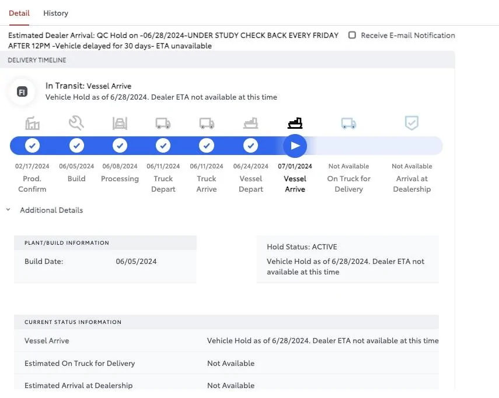Click the truck icon above Truck Arrive
This screenshot has width=499, height=398.
[x=207, y=123]
